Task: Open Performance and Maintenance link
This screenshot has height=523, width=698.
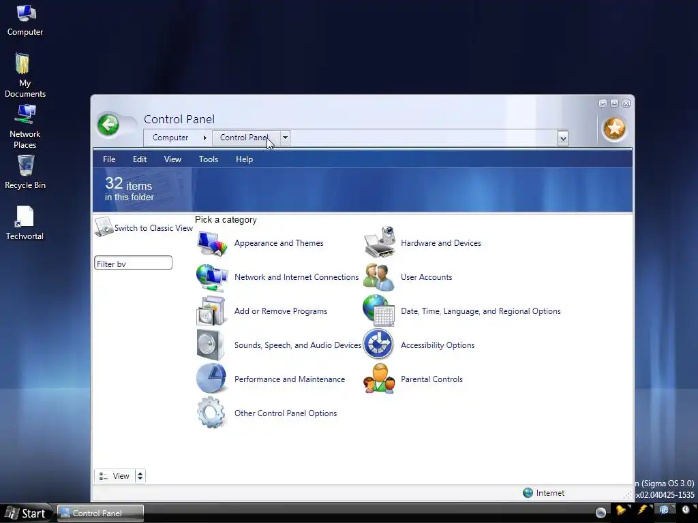Action: pos(290,379)
